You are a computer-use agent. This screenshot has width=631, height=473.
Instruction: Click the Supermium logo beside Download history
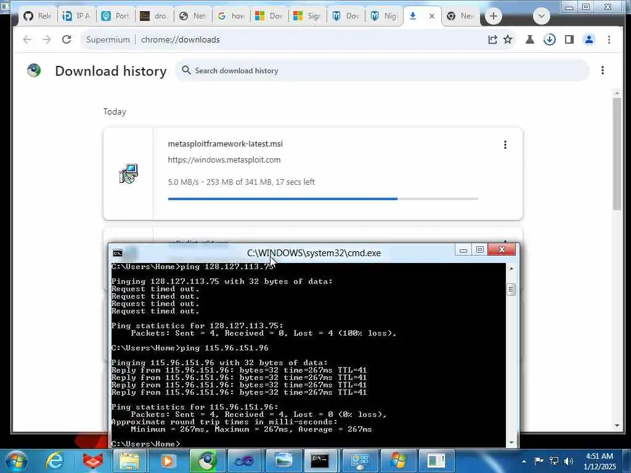click(35, 70)
